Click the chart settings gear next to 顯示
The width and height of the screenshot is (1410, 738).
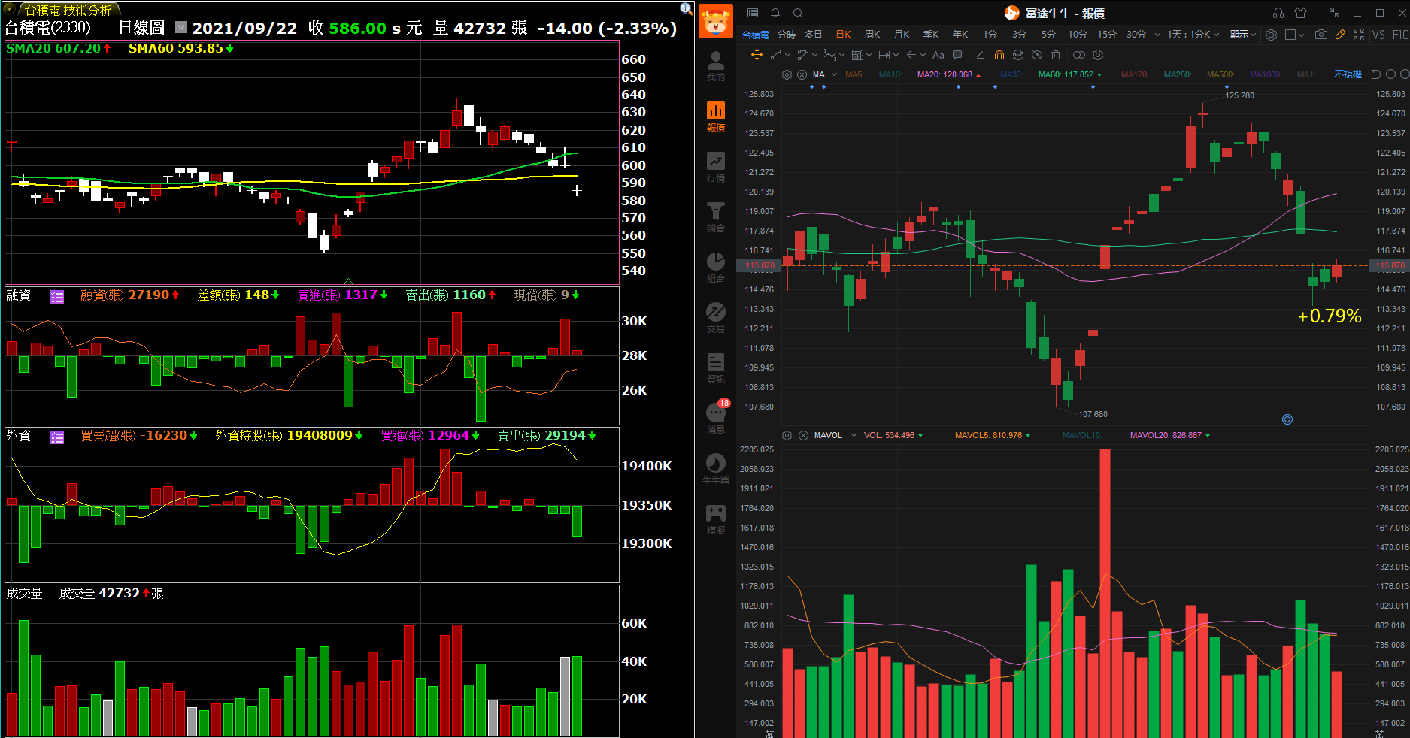pyautogui.click(x=1271, y=35)
